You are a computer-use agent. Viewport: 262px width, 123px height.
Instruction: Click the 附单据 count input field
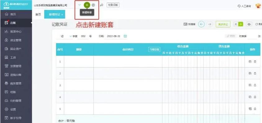[x=252, y=36]
